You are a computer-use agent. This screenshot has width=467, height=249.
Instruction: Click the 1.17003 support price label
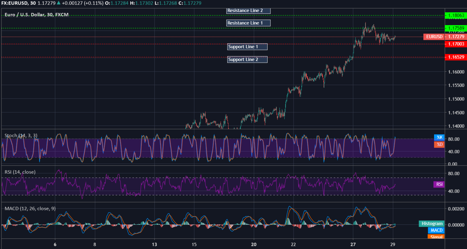click(456, 44)
